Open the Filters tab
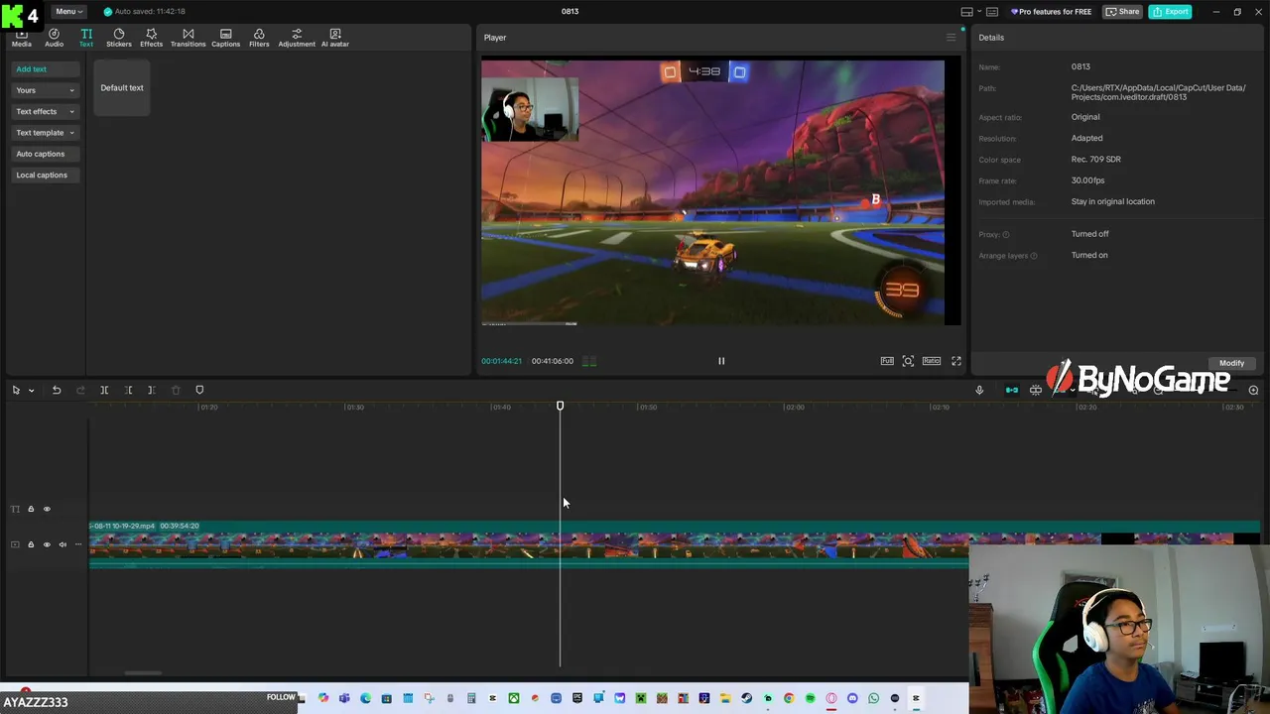 point(259,38)
